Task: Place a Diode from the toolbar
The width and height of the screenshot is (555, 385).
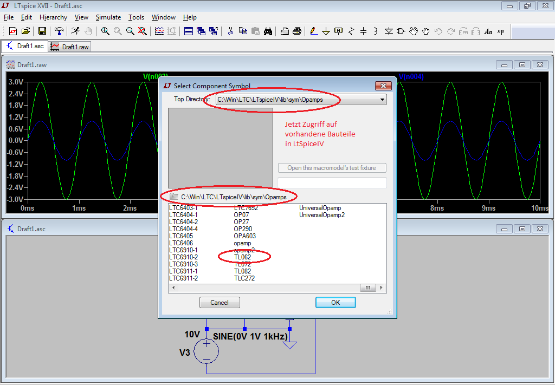Action: coord(388,31)
